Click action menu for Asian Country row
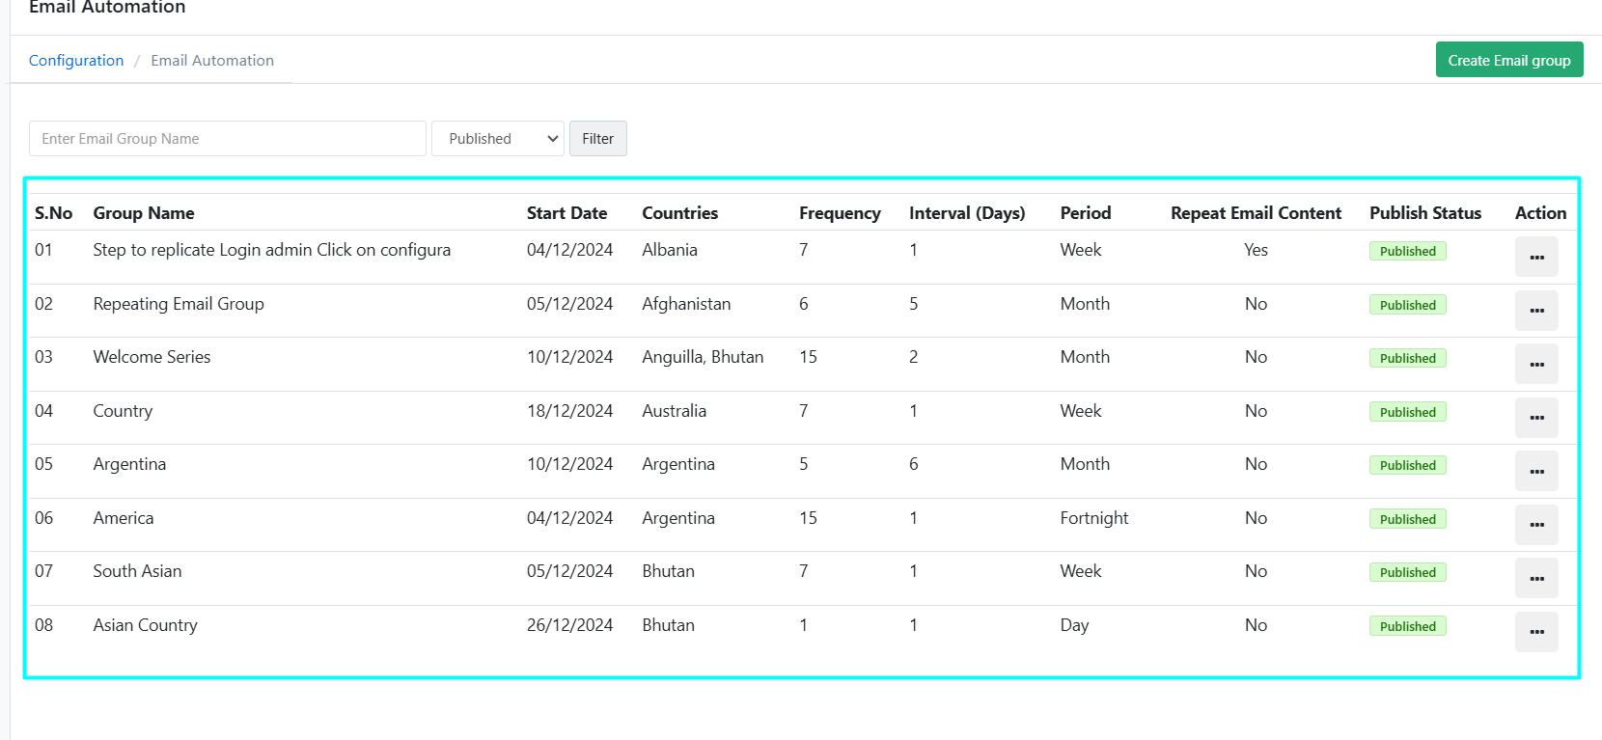1602x740 pixels. click(1535, 632)
